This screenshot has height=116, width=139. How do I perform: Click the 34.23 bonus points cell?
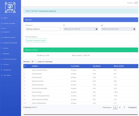[x=116, y=85]
